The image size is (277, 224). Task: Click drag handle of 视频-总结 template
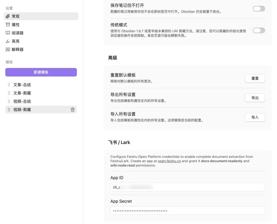(x=9, y=101)
